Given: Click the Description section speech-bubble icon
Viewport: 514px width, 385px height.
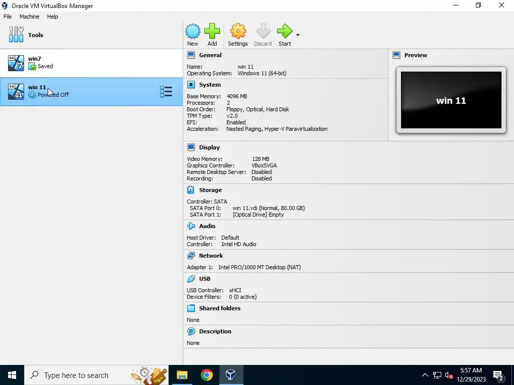Looking at the screenshot, I should point(191,331).
